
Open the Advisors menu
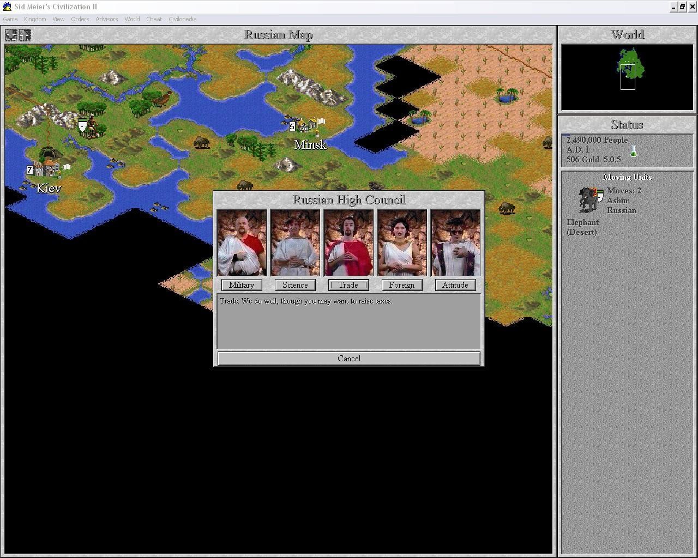pyautogui.click(x=107, y=19)
